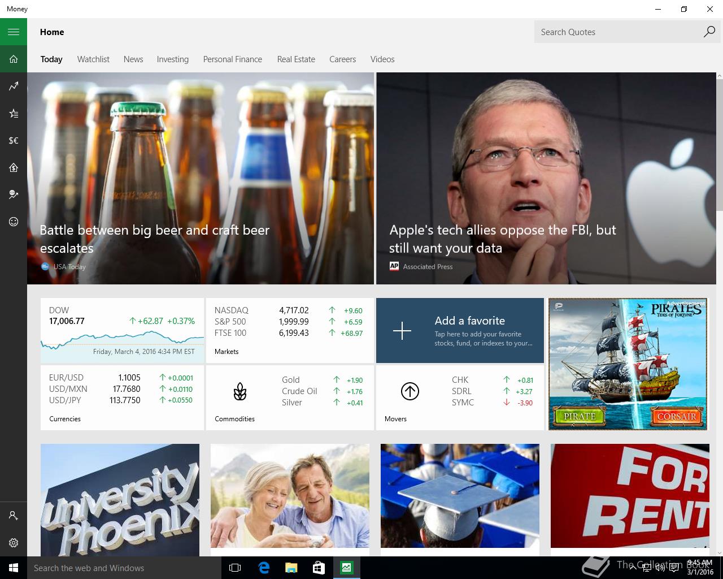Open Windows Store from taskbar

319,568
